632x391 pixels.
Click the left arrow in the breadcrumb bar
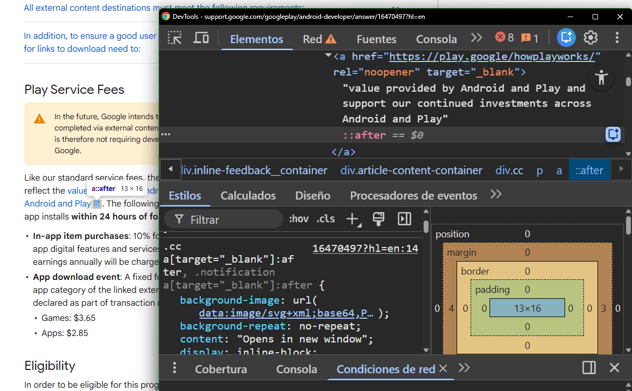point(170,170)
